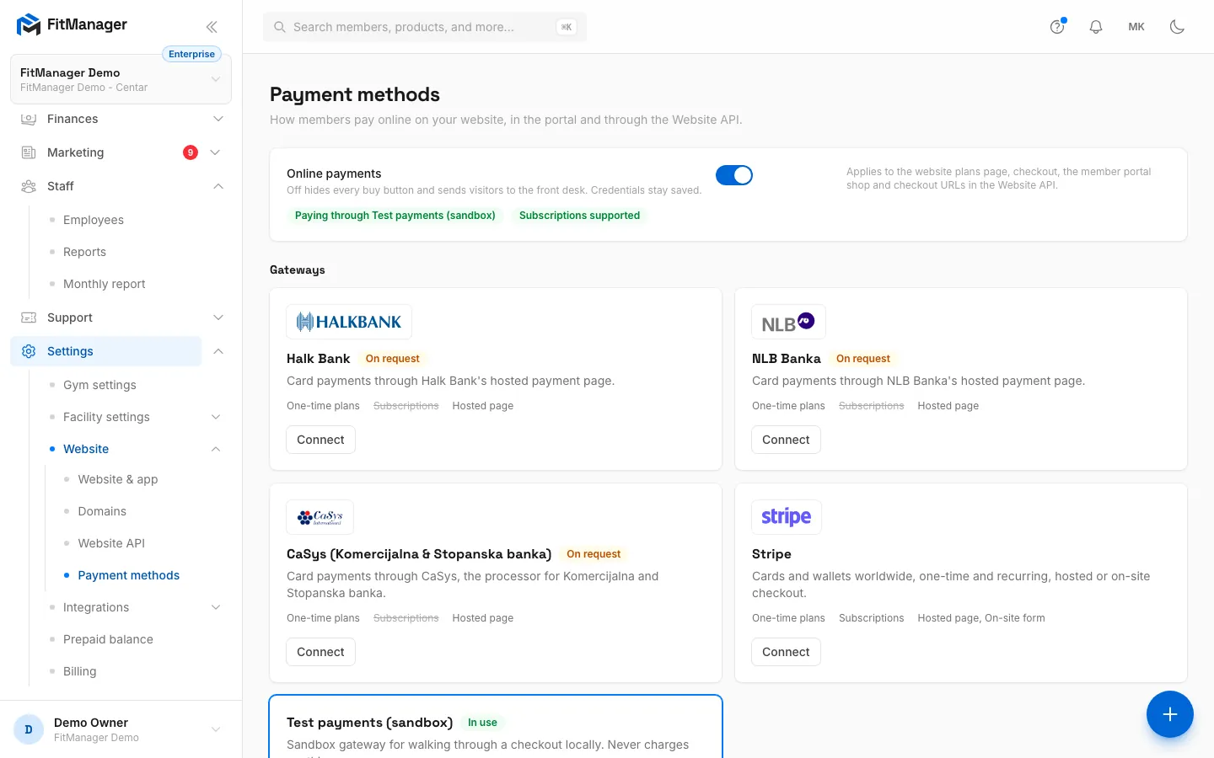Switch to dark mode with the moon icon
Screen dimensions: 1214x758
click(1177, 27)
